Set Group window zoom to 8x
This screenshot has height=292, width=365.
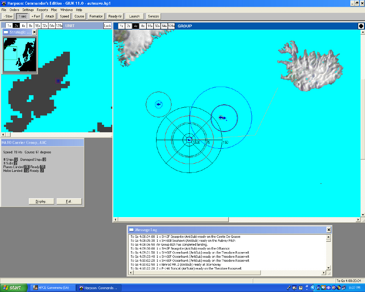point(143,26)
